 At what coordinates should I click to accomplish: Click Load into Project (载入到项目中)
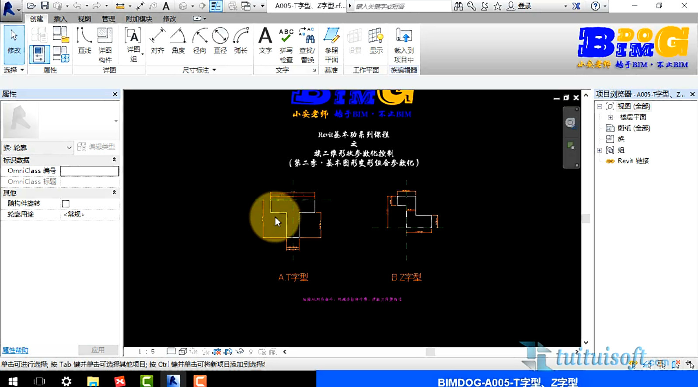click(x=404, y=45)
